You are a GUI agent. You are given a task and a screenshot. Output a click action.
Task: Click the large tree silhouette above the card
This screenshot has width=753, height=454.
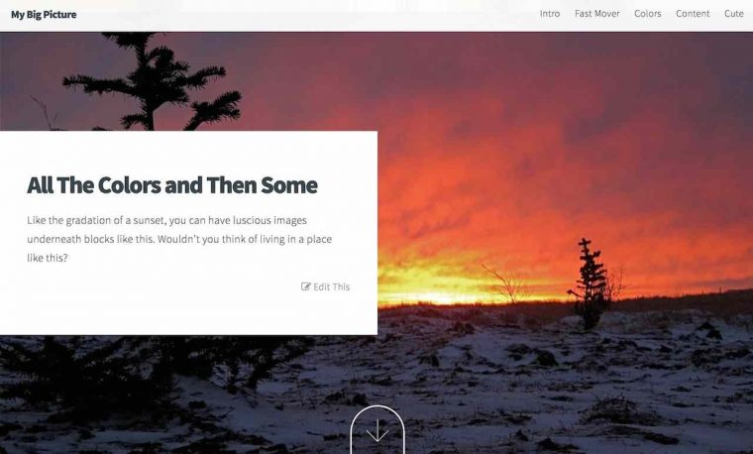[154, 81]
